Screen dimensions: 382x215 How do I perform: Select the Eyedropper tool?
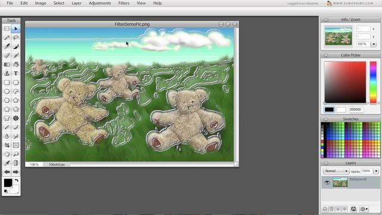click(7, 163)
